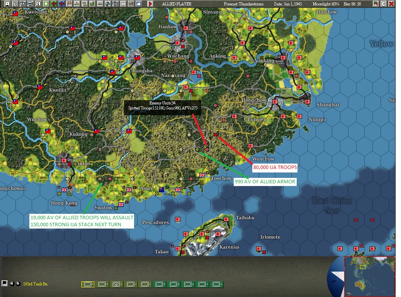Click the orange flag toolbar icon

(69, 3)
